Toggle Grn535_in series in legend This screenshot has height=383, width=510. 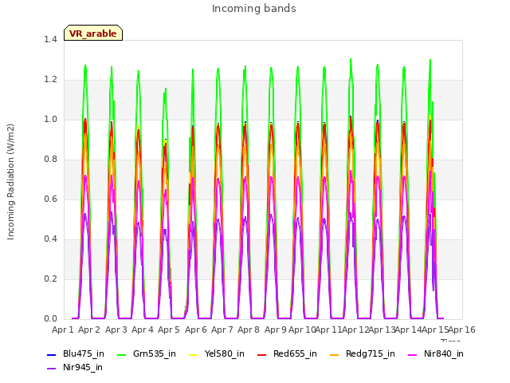pyautogui.click(x=147, y=353)
